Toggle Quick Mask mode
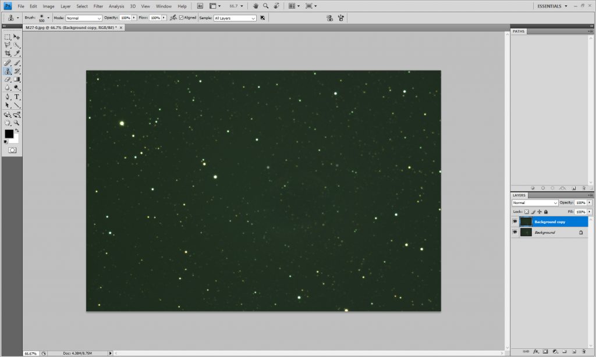The height and width of the screenshot is (357, 596). click(x=12, y=150)
